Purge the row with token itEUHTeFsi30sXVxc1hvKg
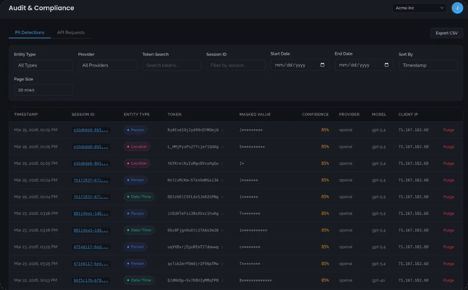Screen dimensions: 468x290 [448, 213]
